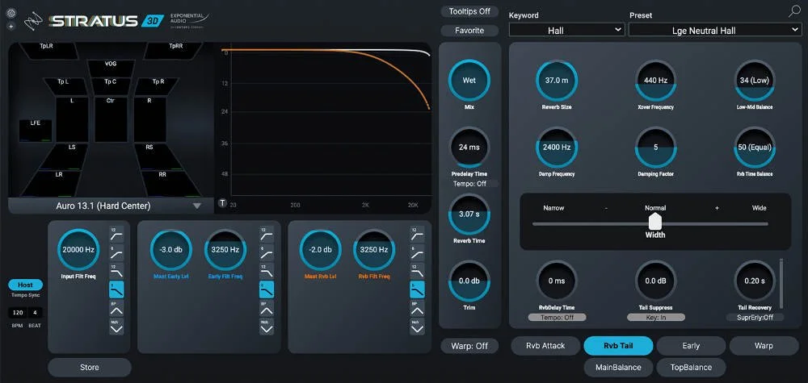Select 6 dB lowpass for Early filter
The width and height of the screenshot is (808, 383).
point(267,289)
